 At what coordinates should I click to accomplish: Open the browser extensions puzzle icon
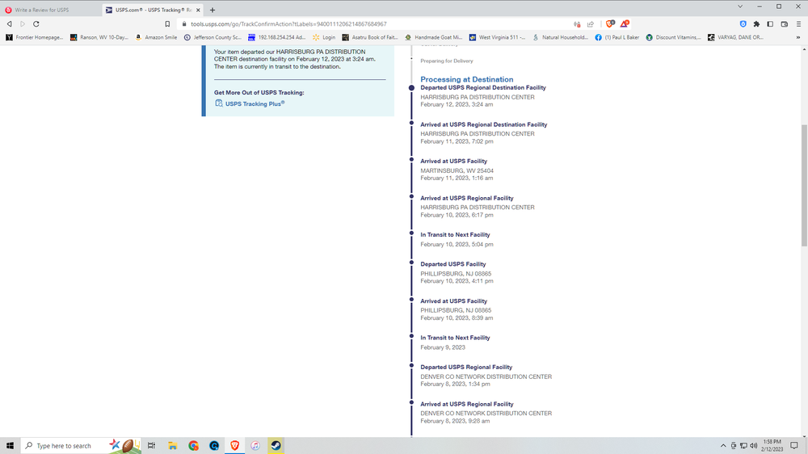(756, 24)
